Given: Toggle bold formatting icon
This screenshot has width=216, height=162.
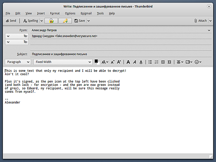Looking at the screenshot, I should (x=128, y=62).
